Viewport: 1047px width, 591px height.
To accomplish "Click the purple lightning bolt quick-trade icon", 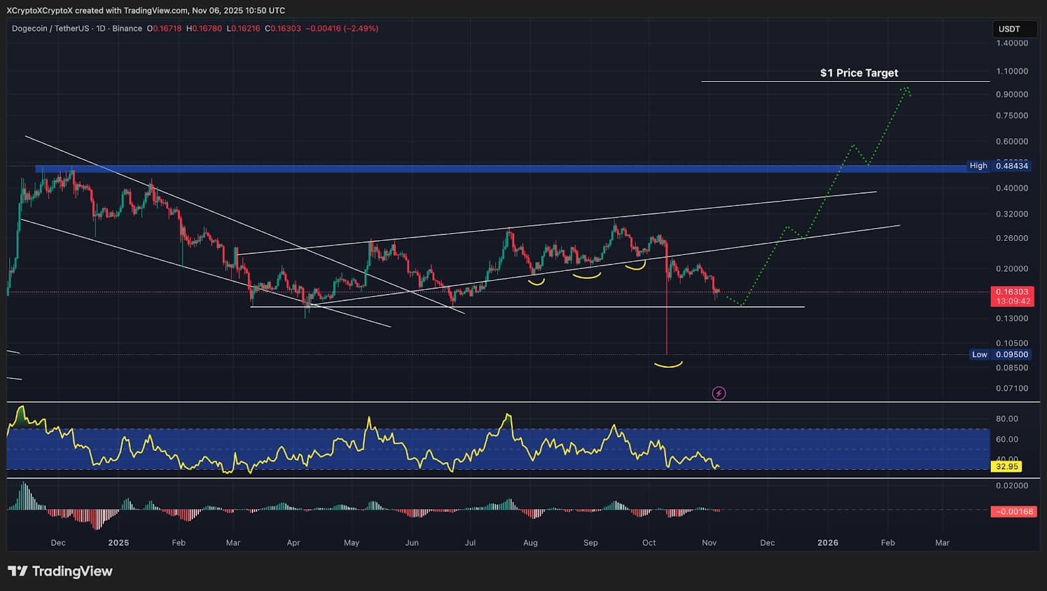I will coord(718,393).
